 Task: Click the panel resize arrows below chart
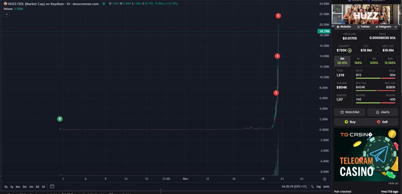pos(160,191)
